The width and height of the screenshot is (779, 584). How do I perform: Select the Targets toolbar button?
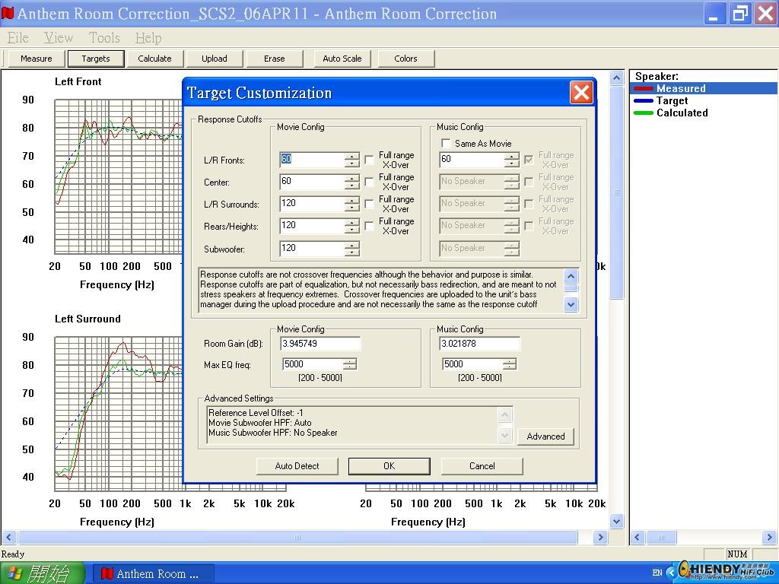[95, 59]
